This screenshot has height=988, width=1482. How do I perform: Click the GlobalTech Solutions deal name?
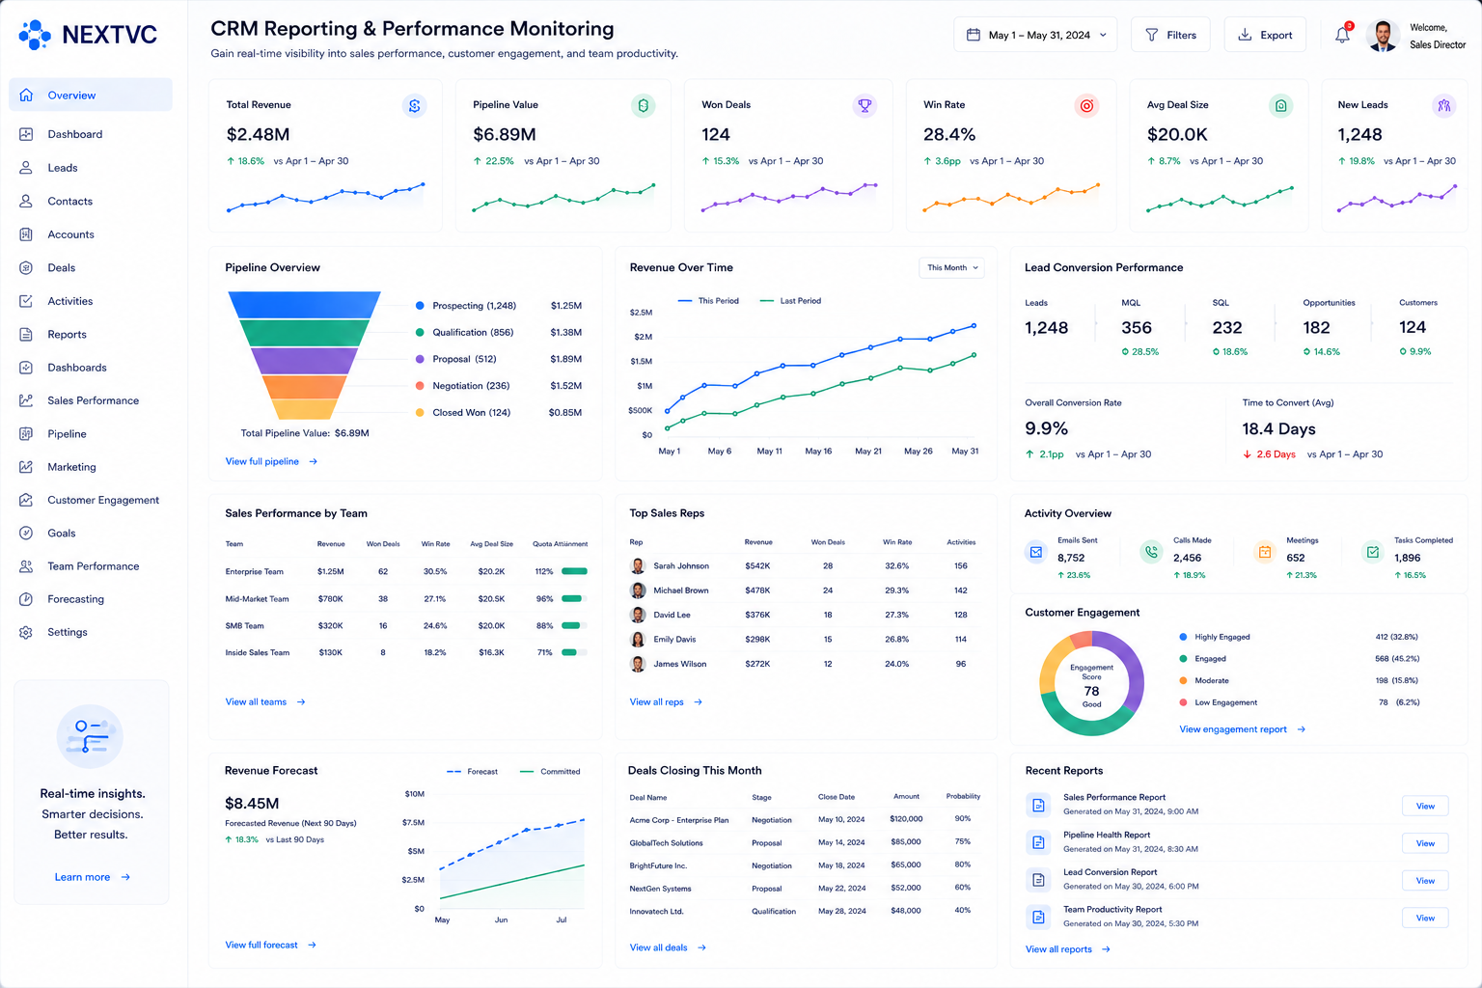pyautogui.click(x=666, y=843)
